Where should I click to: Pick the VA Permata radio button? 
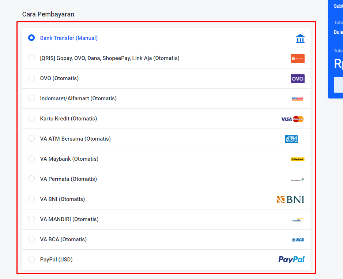(x=31, y=179)
